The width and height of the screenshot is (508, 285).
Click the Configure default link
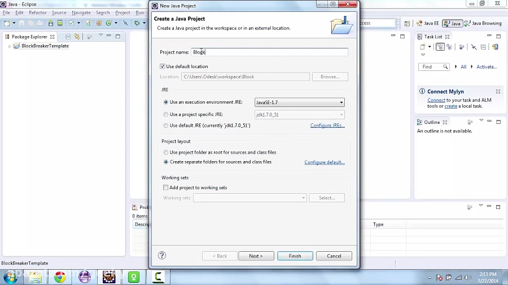325,162
